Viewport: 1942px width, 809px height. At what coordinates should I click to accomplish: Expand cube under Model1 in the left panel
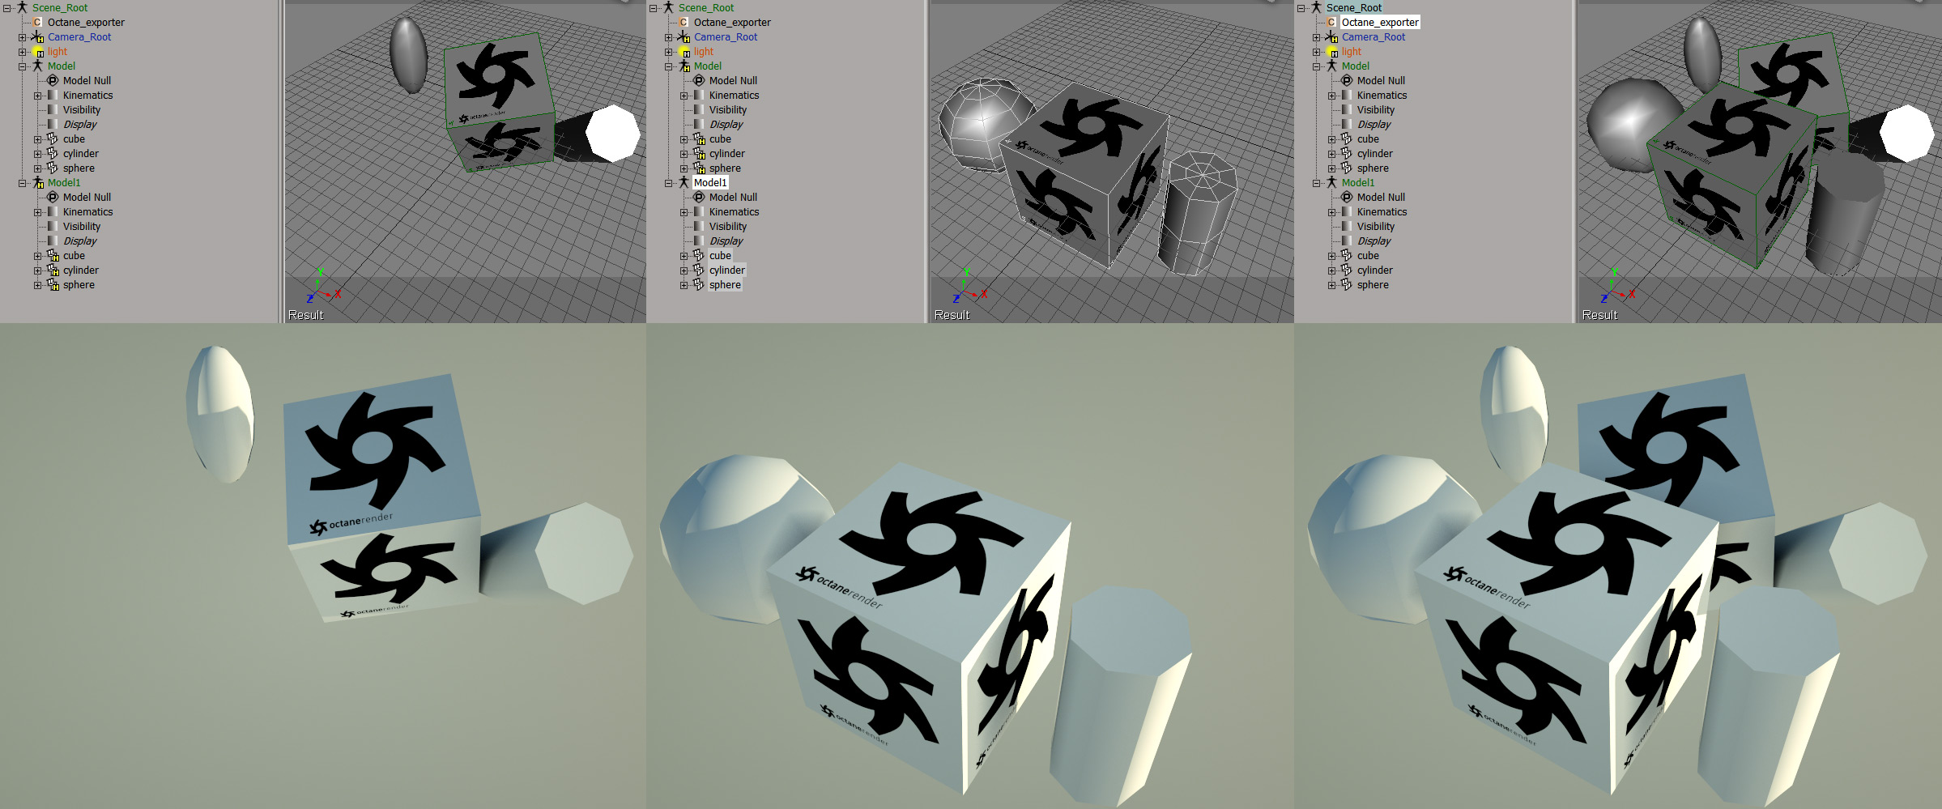(x=37, y=256)
